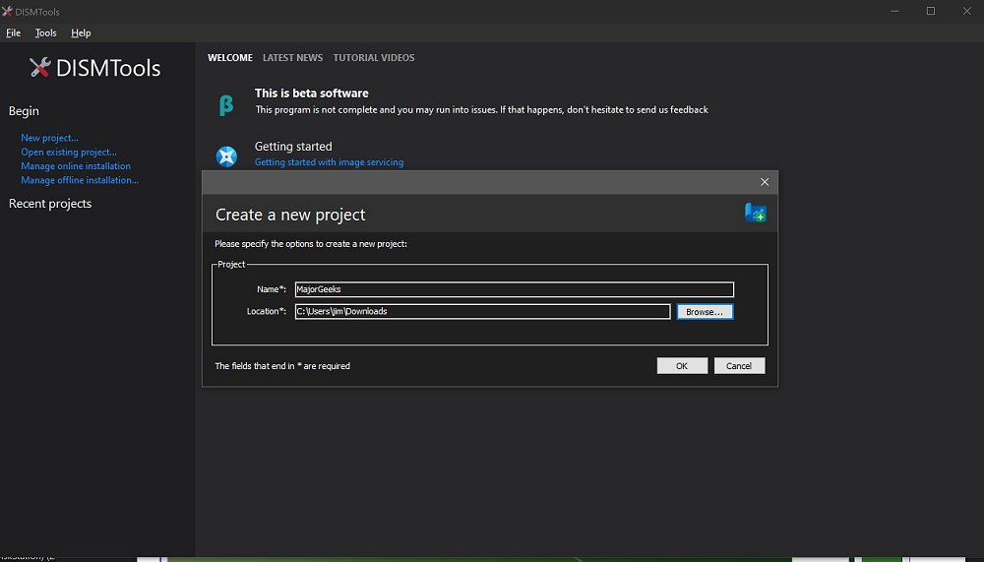Screen dimensions: 984x562
Task: Open the Tools menu
Action: 45,32
